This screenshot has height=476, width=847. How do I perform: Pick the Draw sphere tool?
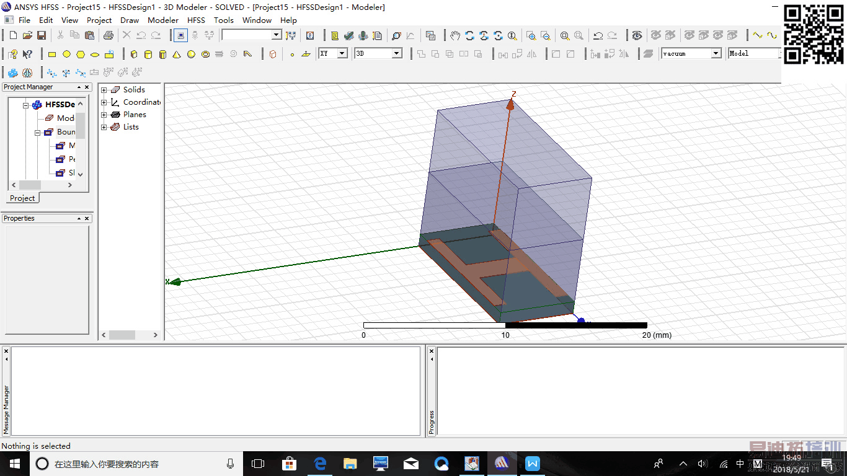(x=191, y=55)
